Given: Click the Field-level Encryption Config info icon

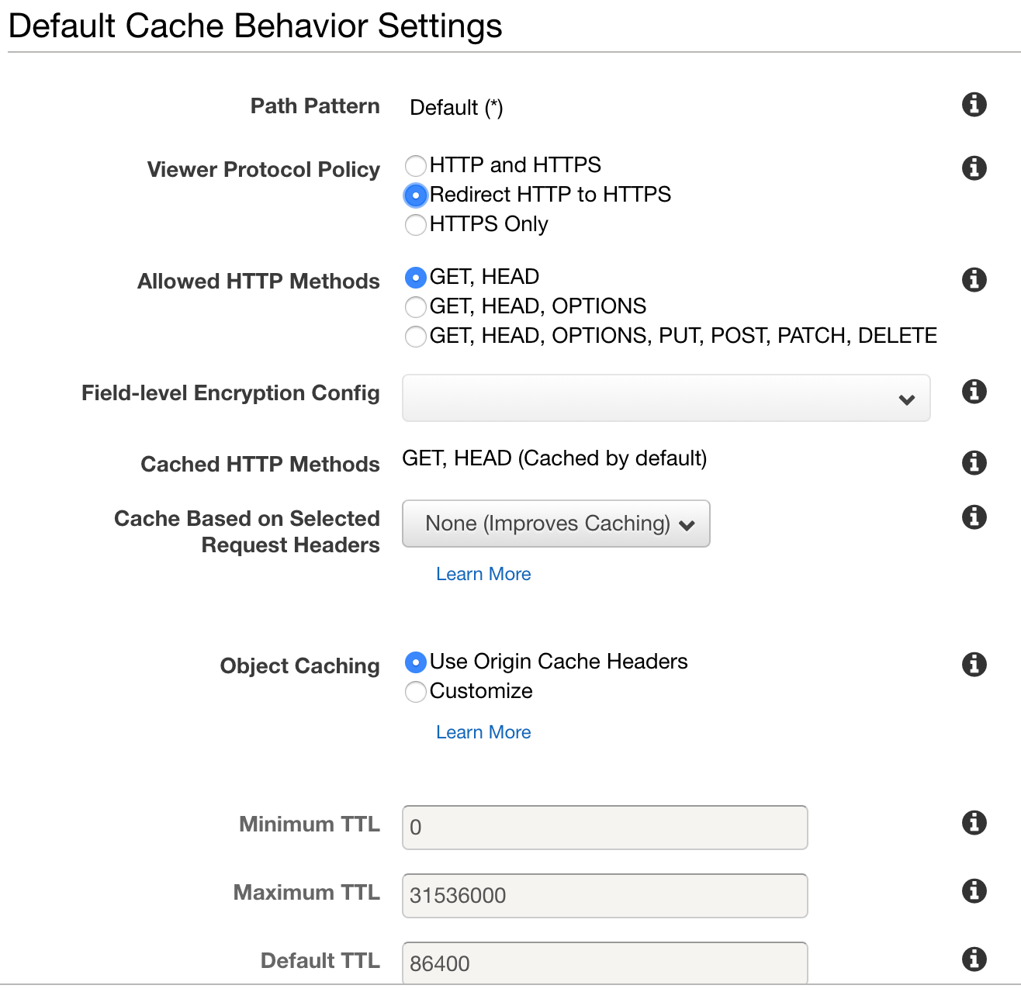Looking at the screenshot, I should pyautogui.click(x=974, y=392).
